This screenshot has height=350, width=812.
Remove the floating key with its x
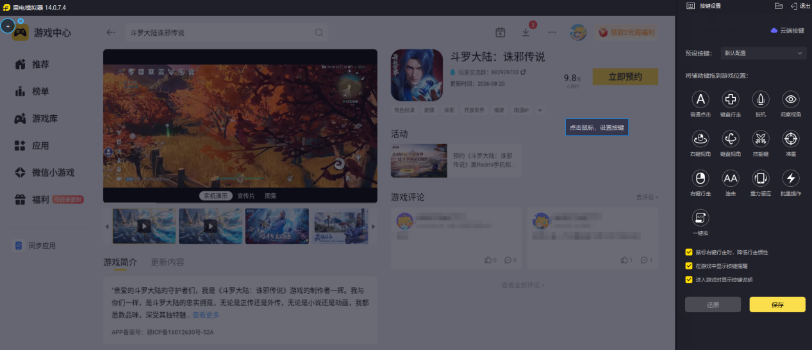click(x=21, y=21)
